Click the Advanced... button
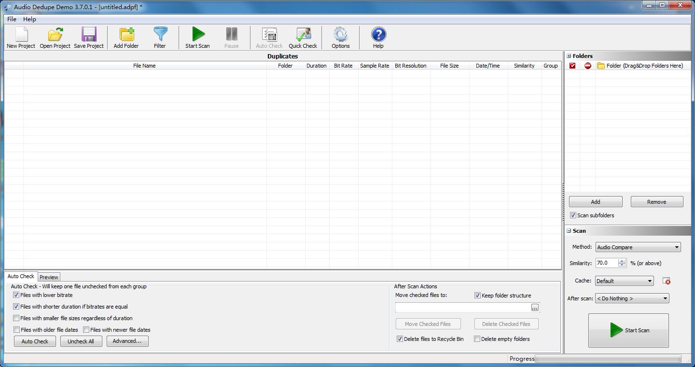 (127, 341)
